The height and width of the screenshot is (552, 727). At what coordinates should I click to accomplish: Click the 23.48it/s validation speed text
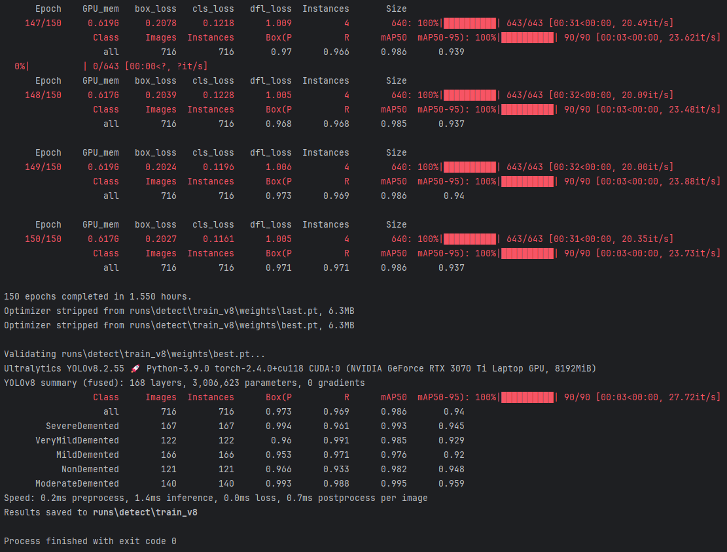692,109
